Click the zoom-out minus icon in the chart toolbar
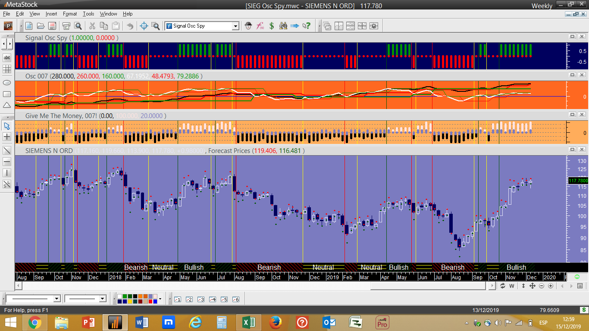This screenshot has width=589, height=331. pos(542,286)
